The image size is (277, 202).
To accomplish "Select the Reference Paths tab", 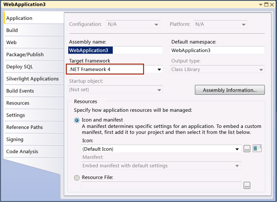I will [x=34, y=127].
